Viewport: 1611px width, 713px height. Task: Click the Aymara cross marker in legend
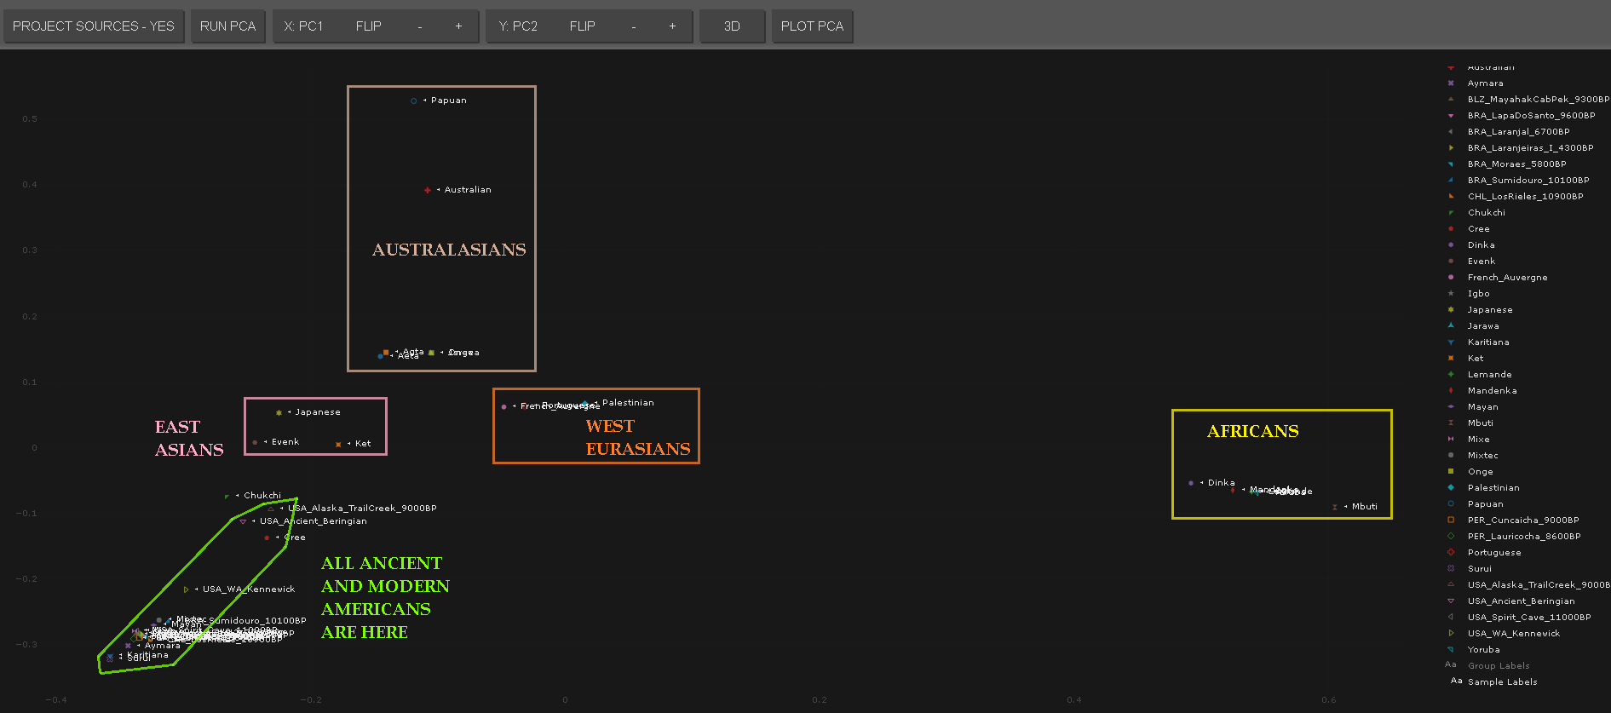1451,83
